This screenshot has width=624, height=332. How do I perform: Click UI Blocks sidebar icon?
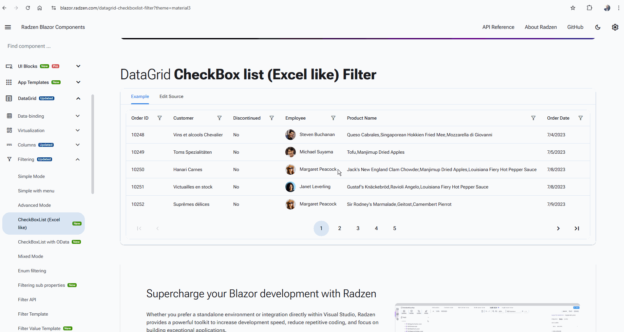click(9, 66)
